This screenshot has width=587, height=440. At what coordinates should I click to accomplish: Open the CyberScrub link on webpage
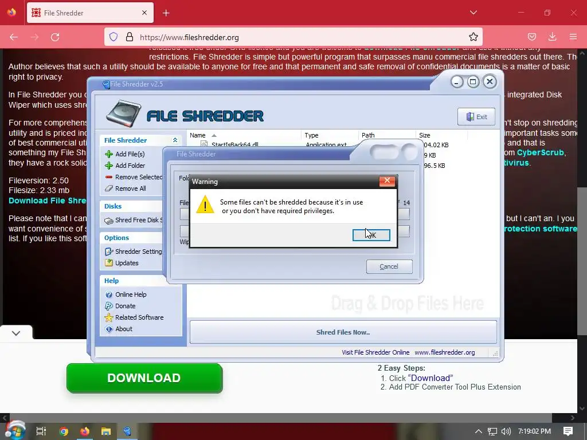540,152
